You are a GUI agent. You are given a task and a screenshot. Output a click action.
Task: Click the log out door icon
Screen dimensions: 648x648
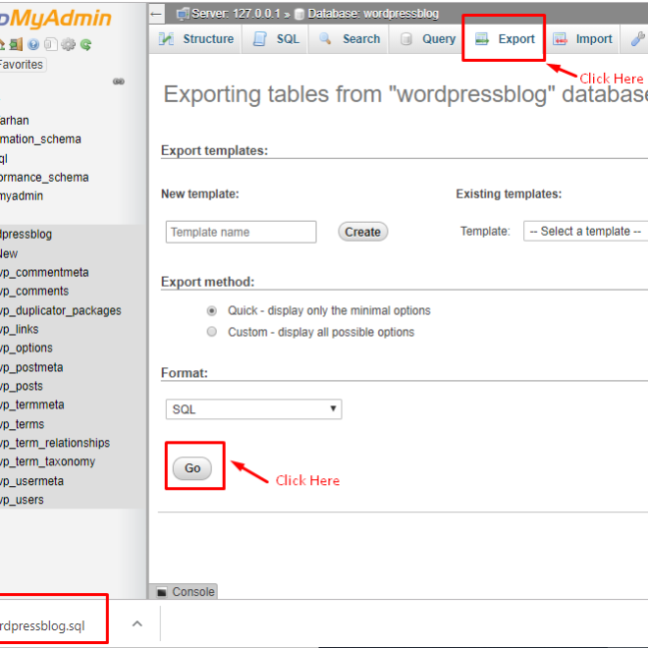(x=16, y=44)
